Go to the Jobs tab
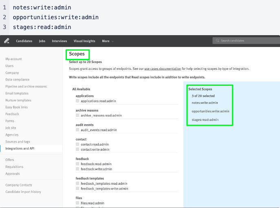 42,41
